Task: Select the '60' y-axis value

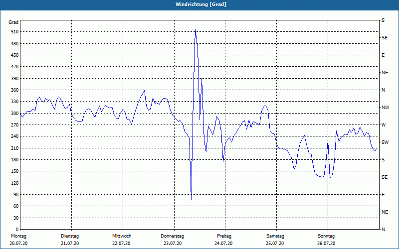Action: click(15, 206)
